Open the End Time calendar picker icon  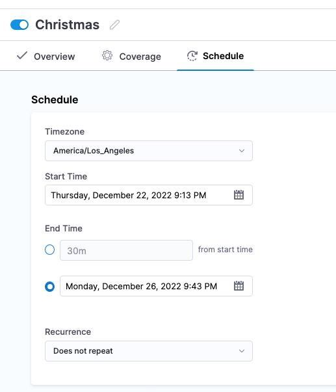(x=239, y=286)
